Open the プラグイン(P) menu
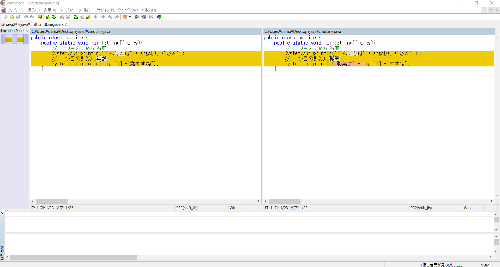 coord(105,10)
